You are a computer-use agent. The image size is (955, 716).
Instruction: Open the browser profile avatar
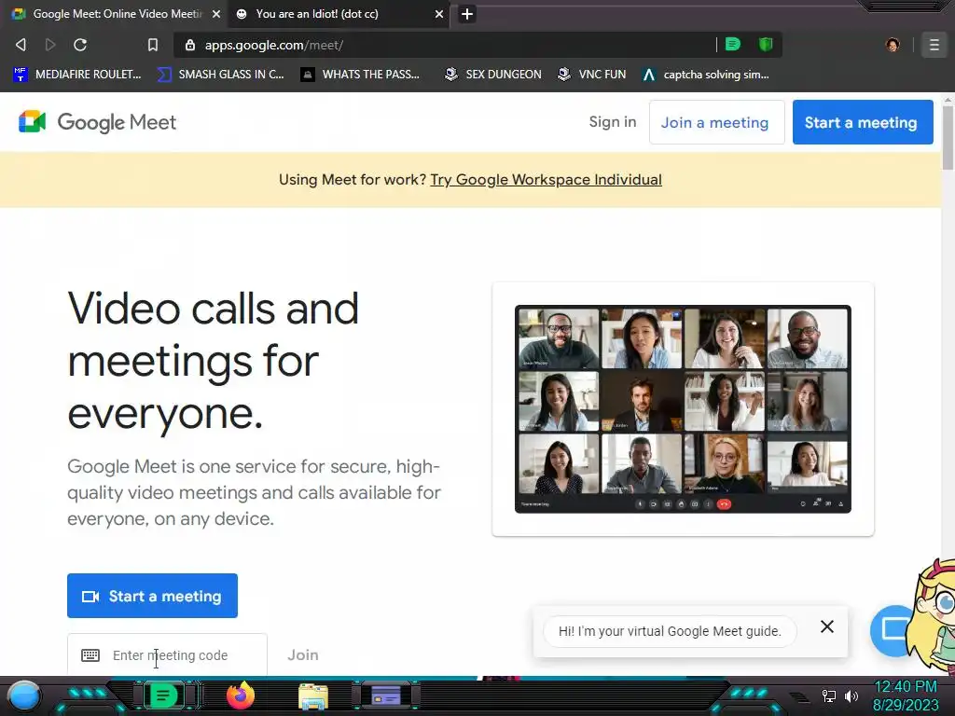click(x=893, y=45)
